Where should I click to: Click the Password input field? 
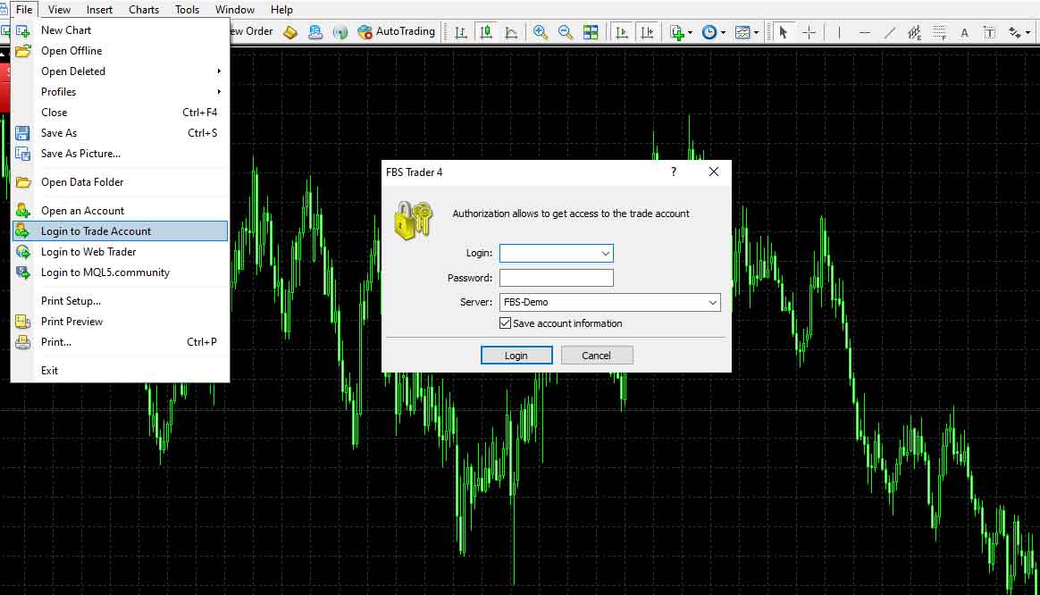click(x=557, y=278)
